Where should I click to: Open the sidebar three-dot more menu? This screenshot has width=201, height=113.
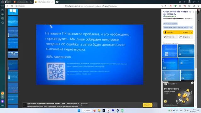pos(3,105)
